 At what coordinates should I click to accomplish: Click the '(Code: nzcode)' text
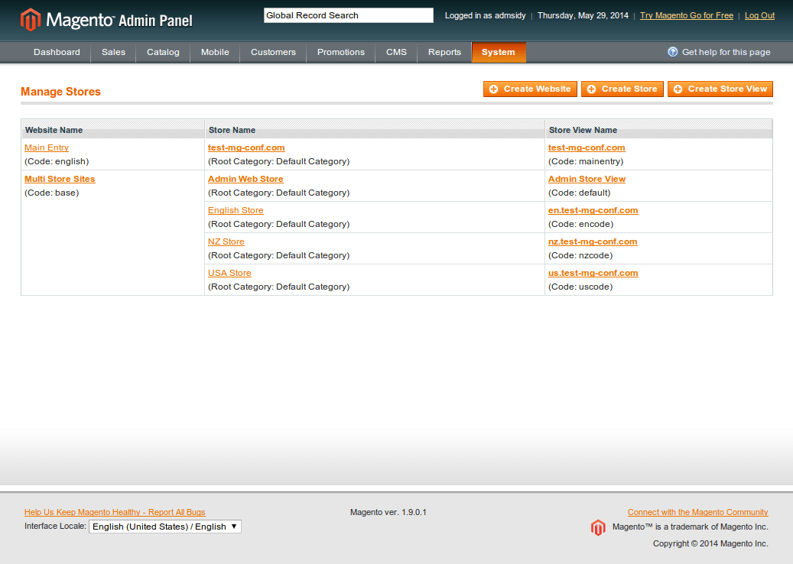(x=580, y=255)
